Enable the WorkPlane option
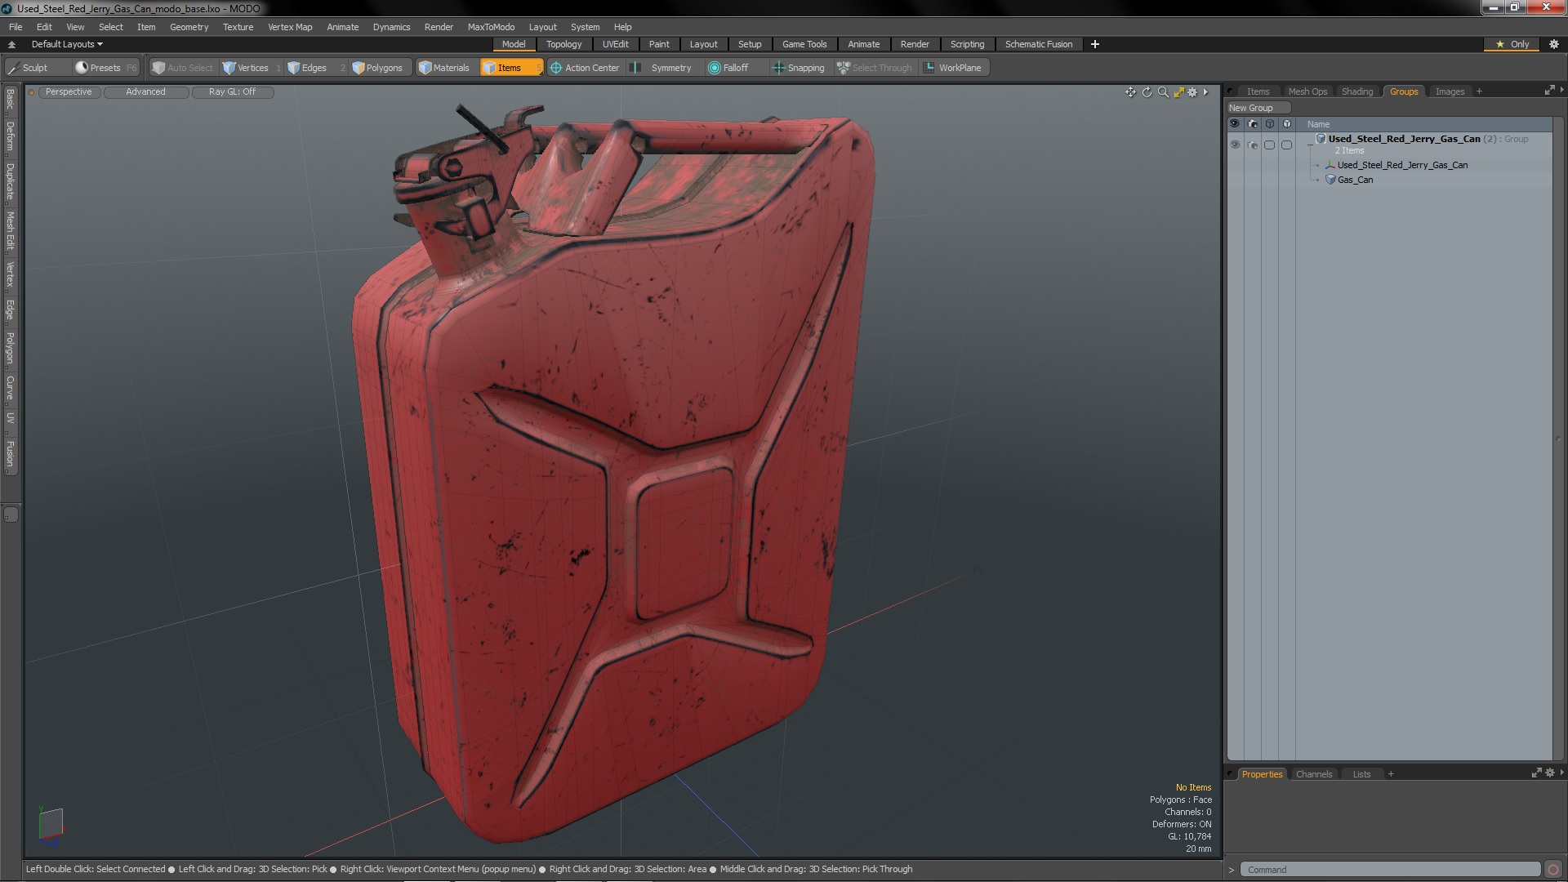 pyautogui.click(x=952, y=68)
